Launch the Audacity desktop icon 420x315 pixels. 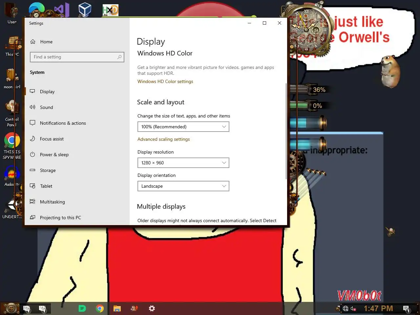(x=12, y=176)
